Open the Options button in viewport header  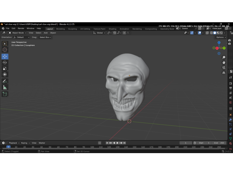220,37
